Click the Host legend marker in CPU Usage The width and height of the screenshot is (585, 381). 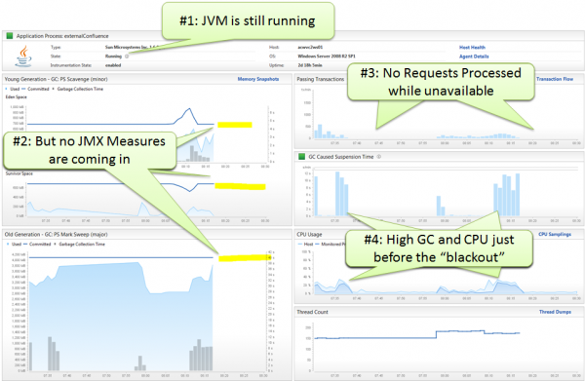(300, 244)
